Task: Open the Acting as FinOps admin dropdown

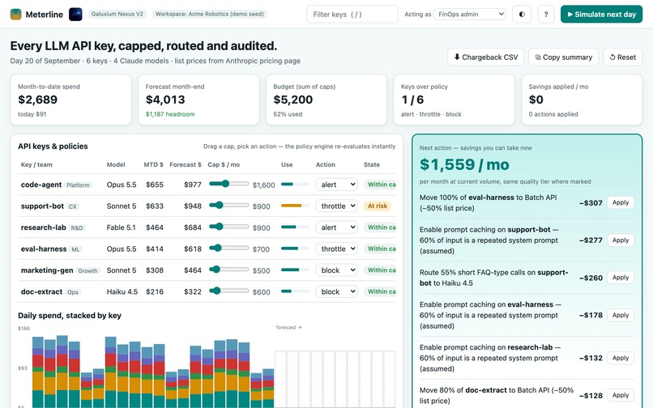Action: [470, 14]
